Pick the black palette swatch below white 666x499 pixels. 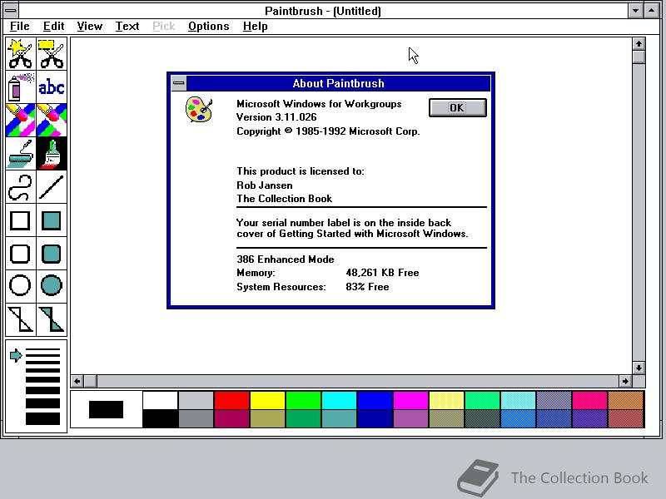click(x=160, y=418)
